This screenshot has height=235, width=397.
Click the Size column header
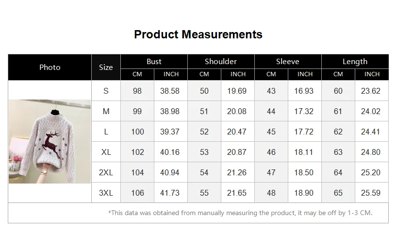tap(106, 67)
